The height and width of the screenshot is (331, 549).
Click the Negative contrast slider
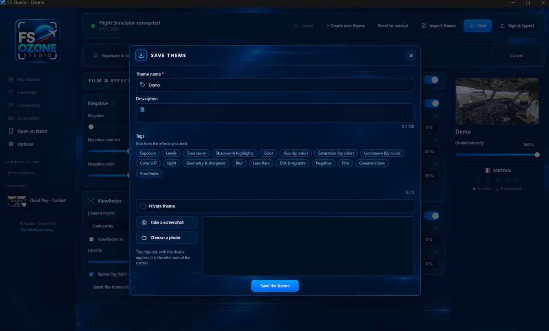109,151
